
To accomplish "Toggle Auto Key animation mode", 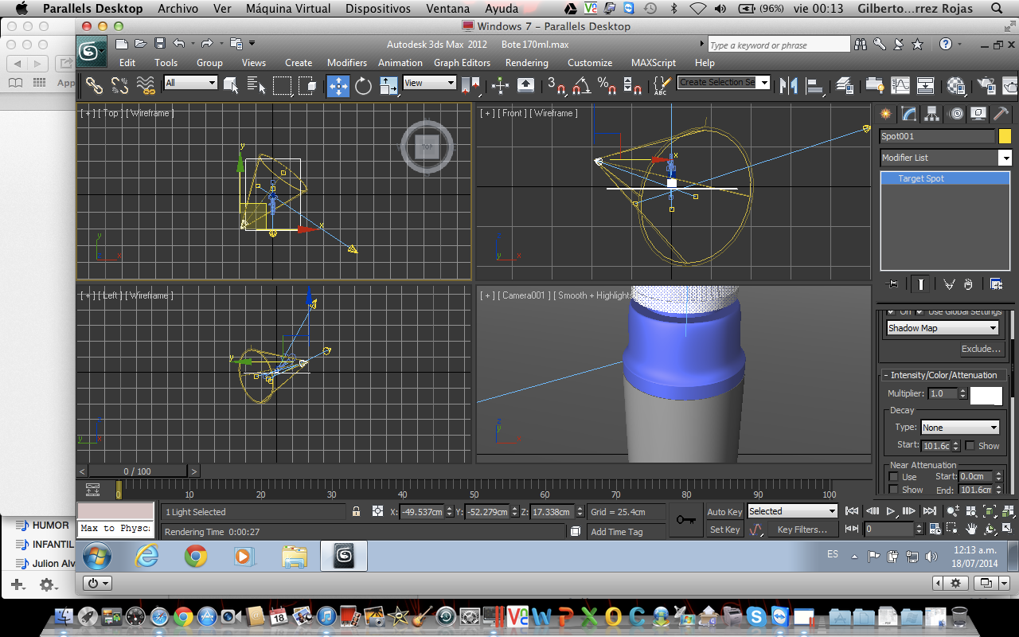I will click(724, 512).
